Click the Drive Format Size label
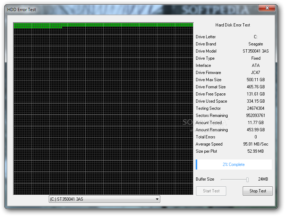This screenshot has width=285, height=216. coord(211,87)
